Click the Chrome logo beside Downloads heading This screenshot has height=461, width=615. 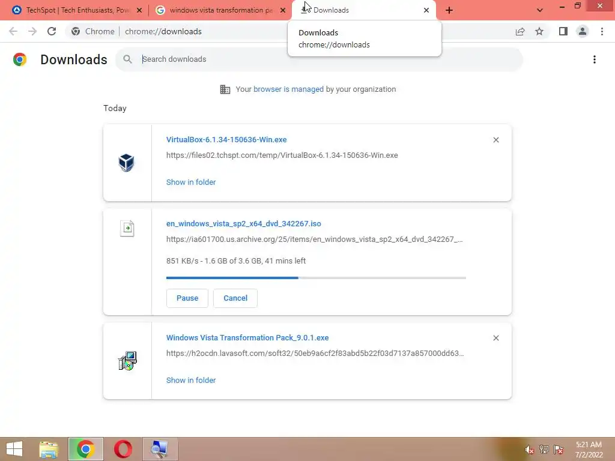coord(20,59)
